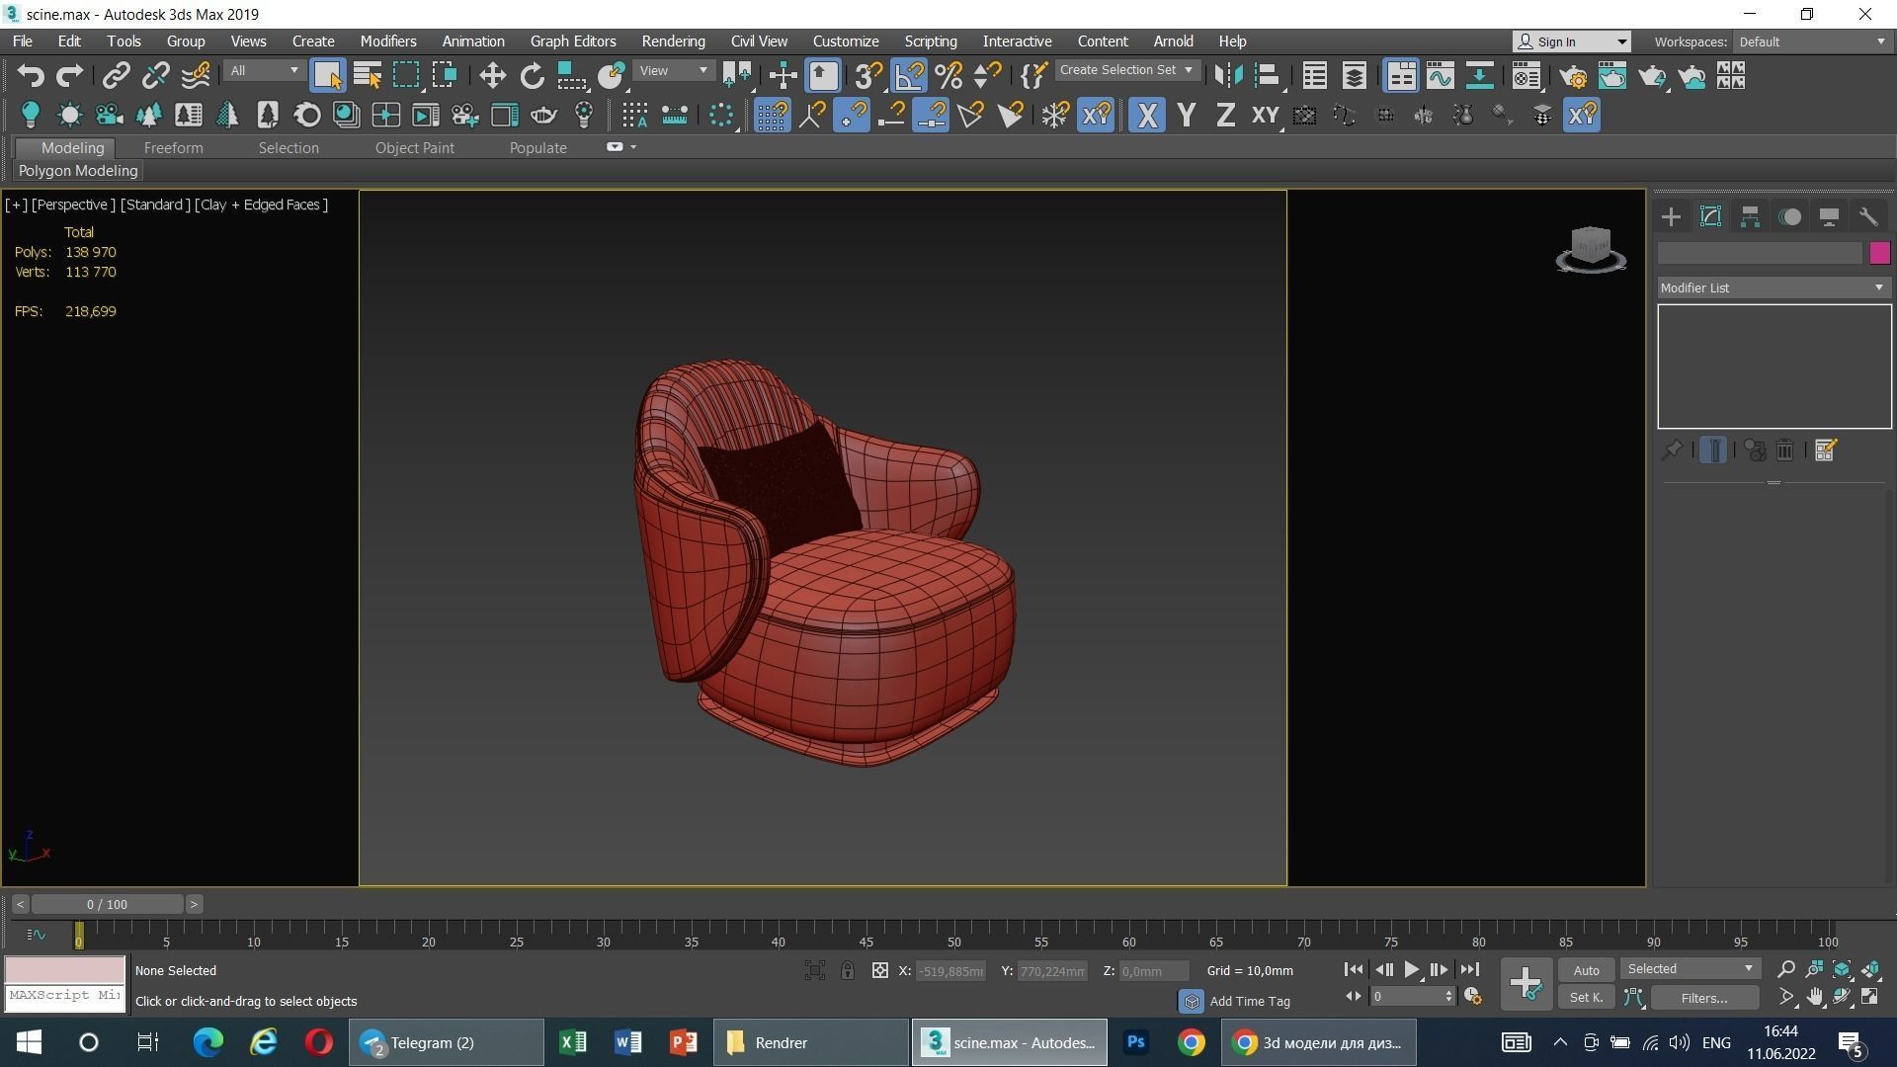Click Remove modifier trash icon
1897x1067 pixels.
tap(1784, 451)
